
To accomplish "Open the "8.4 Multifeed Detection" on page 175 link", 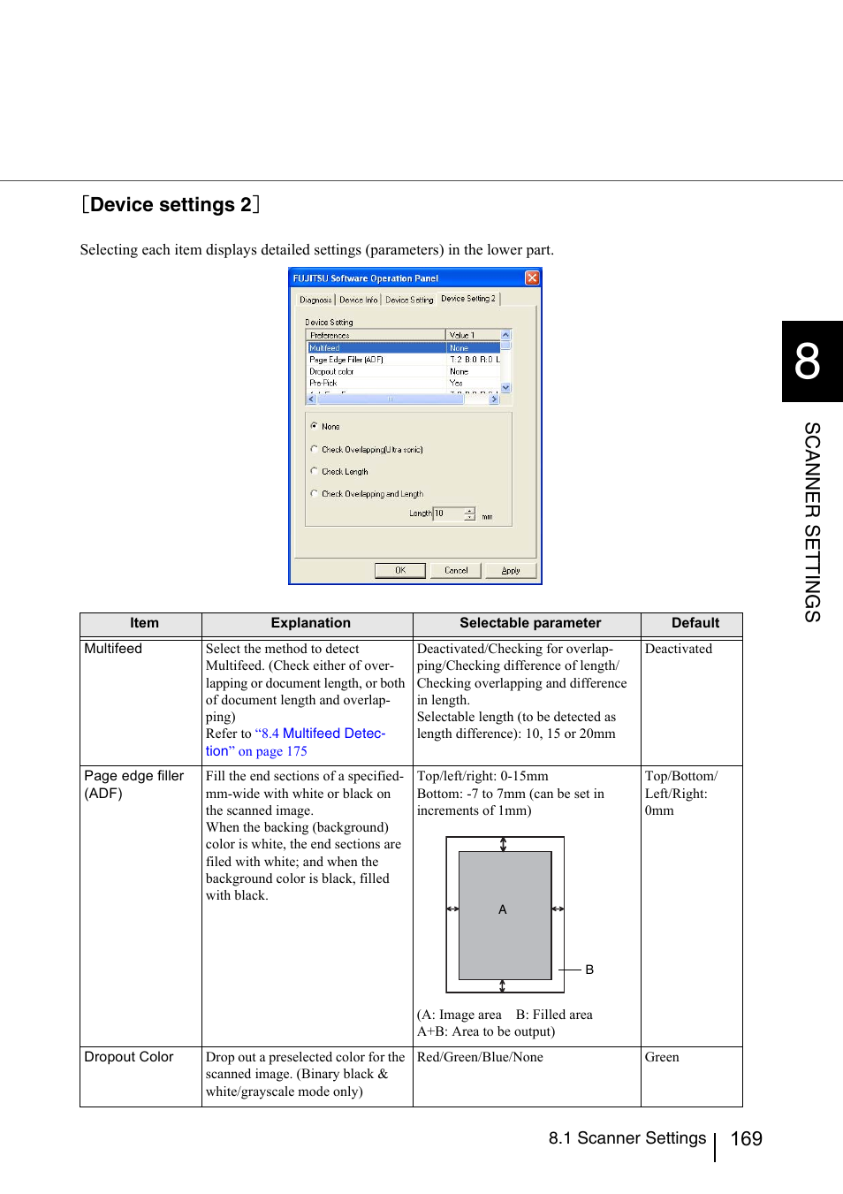I will coord(295,742).
